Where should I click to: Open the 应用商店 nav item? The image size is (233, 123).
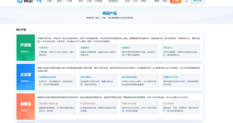113,1
